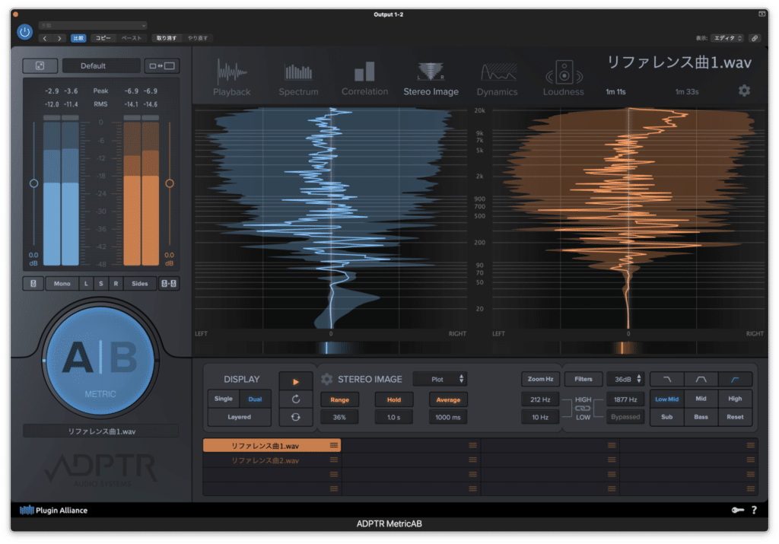Viewport: 779px width, 544px height.
Task: Select the high-pass filter shape icon
Action: click(x=735, y=379)
